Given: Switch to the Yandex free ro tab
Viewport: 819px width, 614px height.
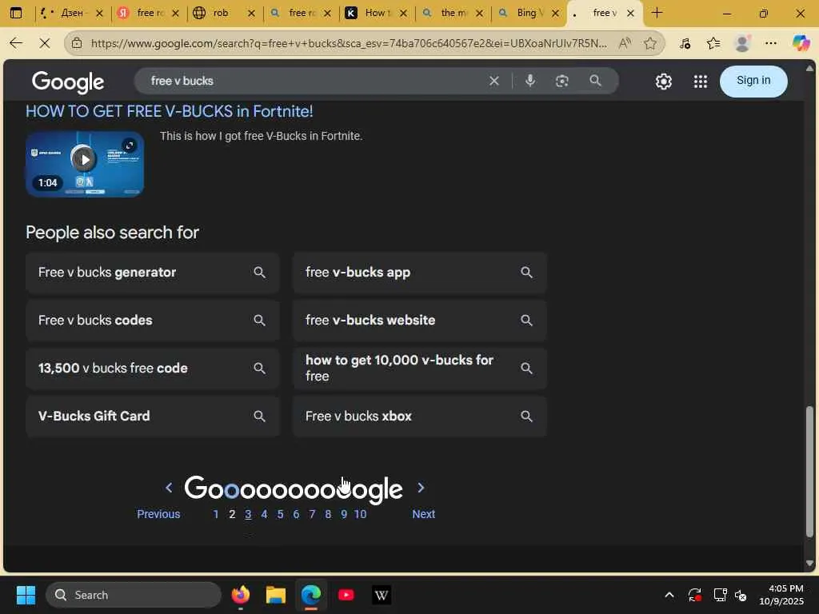Looking at the screenshot, I should pos(148,13).
